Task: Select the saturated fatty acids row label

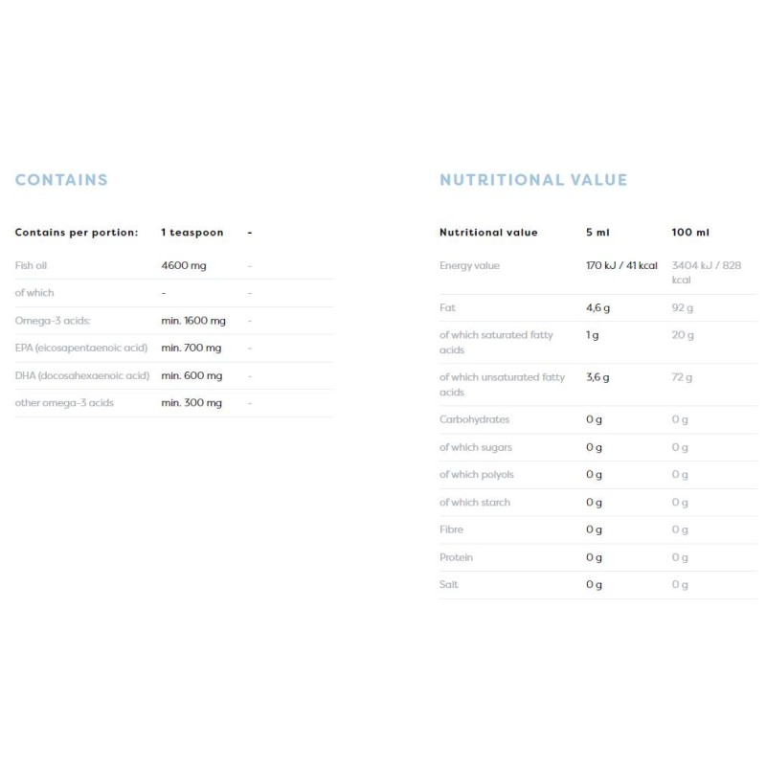Action: click(x=496, y=342)
